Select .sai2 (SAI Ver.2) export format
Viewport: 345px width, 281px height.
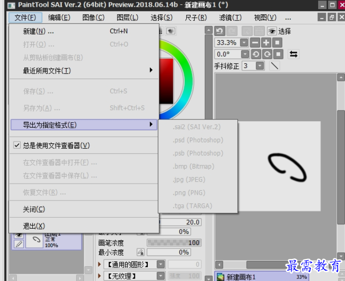(x=198, y=127)
